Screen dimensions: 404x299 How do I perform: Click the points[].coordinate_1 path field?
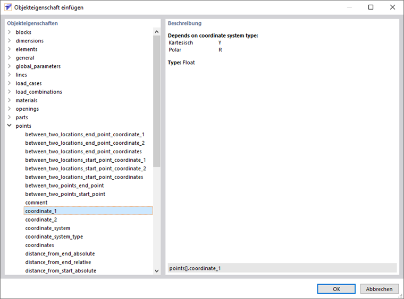coord(282,268)
